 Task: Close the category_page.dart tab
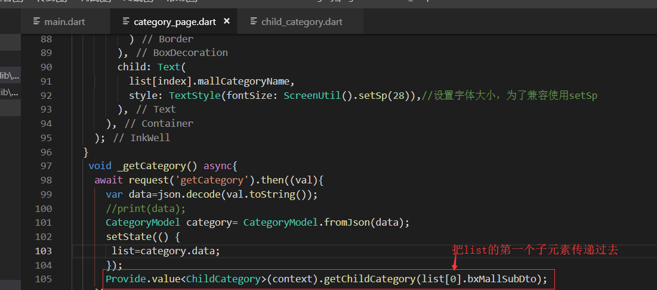[x=227, y=21]
